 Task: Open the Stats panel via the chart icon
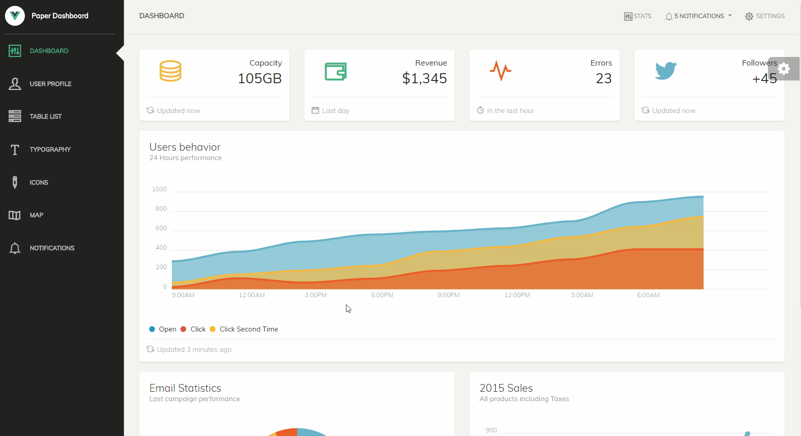[638, 16]
